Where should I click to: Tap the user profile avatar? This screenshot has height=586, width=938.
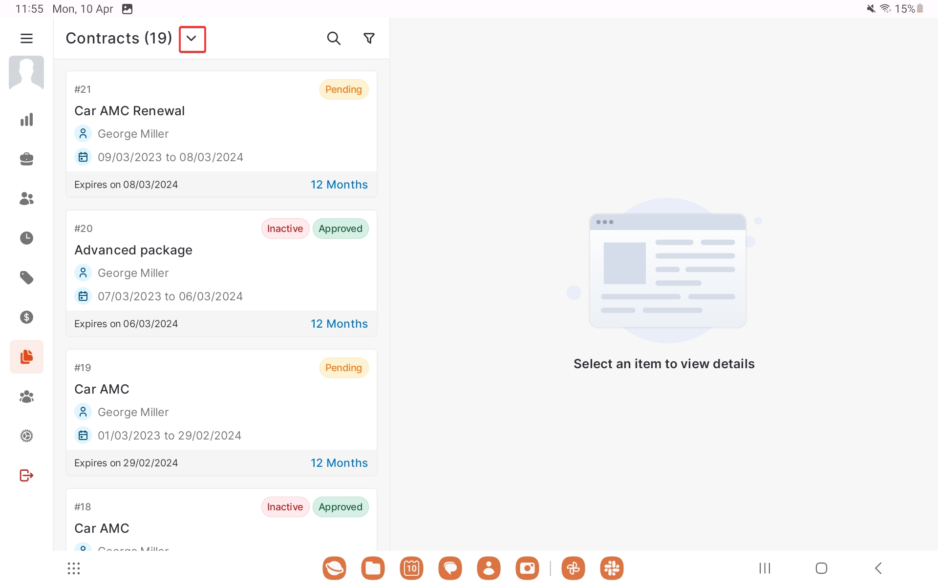pyautogui.click(x=26, y=73)
